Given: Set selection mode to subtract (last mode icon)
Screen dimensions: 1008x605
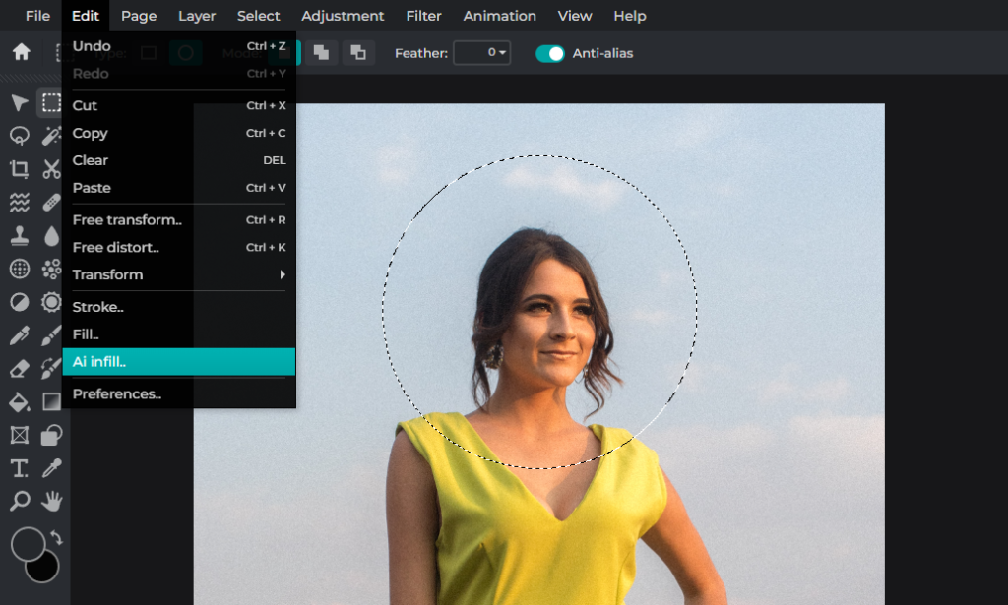Looking at the screenshot, I should 358,53.
